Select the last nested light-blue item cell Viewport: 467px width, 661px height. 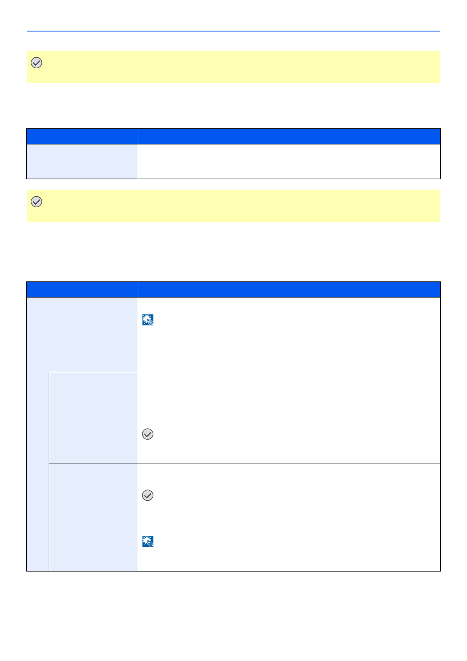tap(93, 517)
